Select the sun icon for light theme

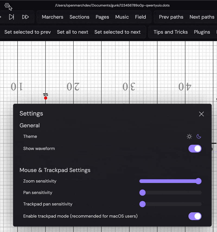point(189,136)
